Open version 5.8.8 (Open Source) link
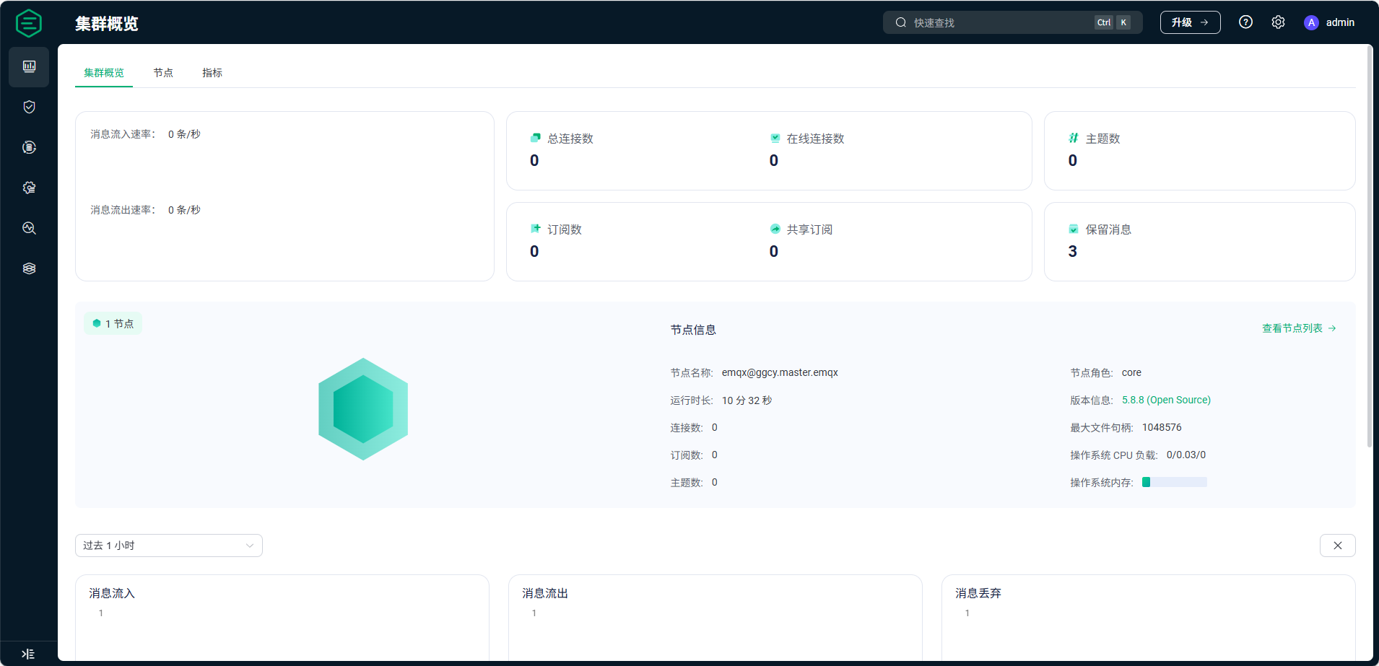 1166,400
